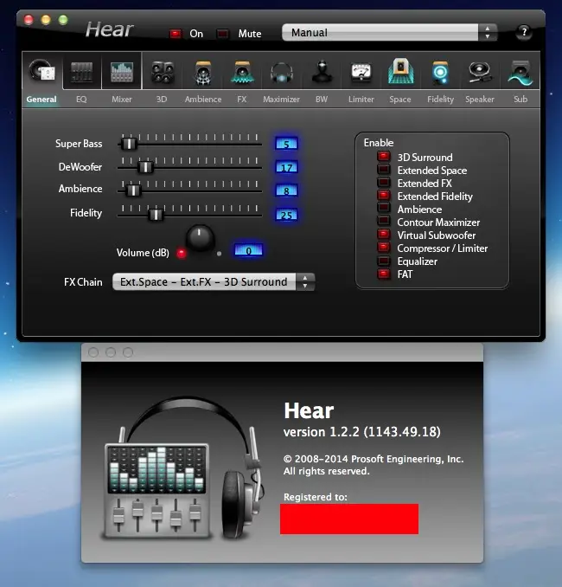This screenshot has height=587, width=562.
Task: Click the gray volume maximum dot
Action: click(219, 254)
